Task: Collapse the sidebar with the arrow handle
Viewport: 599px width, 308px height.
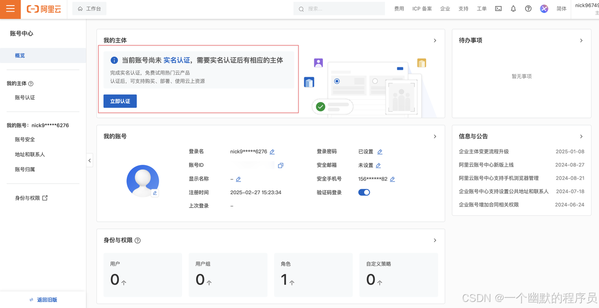Action: point(89,160)
